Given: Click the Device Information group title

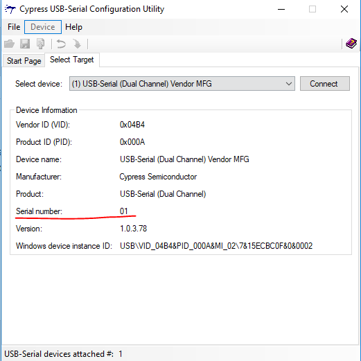Looking at the screenshot, I should 46,110.
